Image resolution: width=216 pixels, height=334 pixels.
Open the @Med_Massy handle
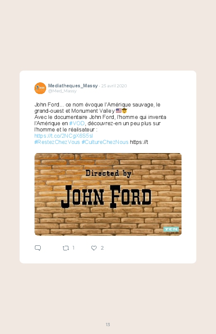tap(62, 91)
